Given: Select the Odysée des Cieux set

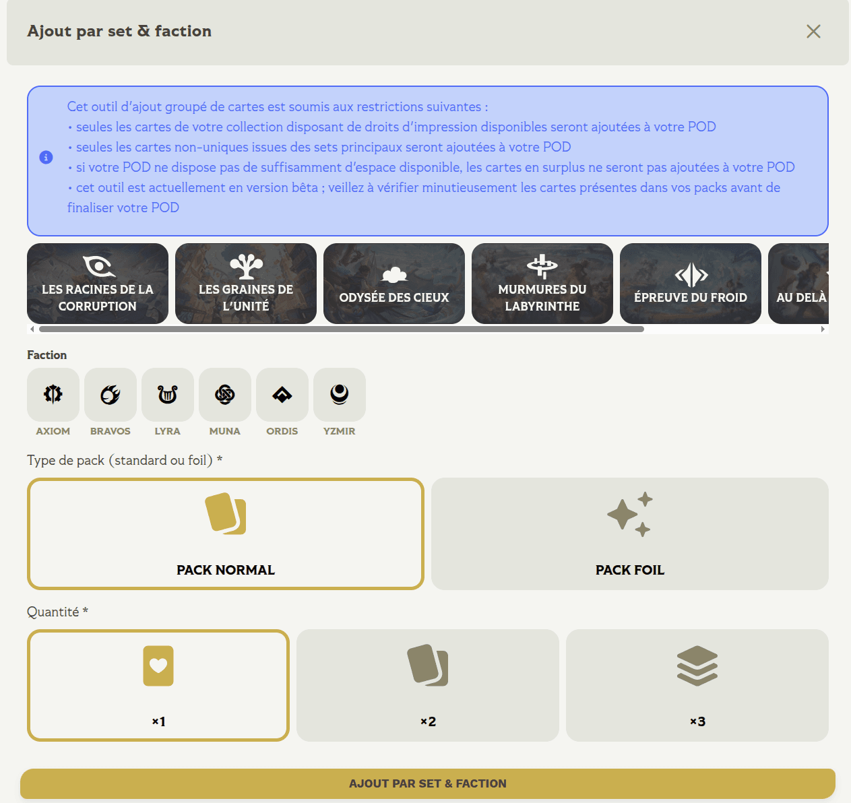Looking at the screenshot, I should point(394,284).
